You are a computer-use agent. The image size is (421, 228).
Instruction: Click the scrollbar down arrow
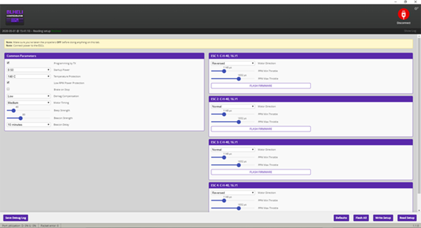click(419, 210)
